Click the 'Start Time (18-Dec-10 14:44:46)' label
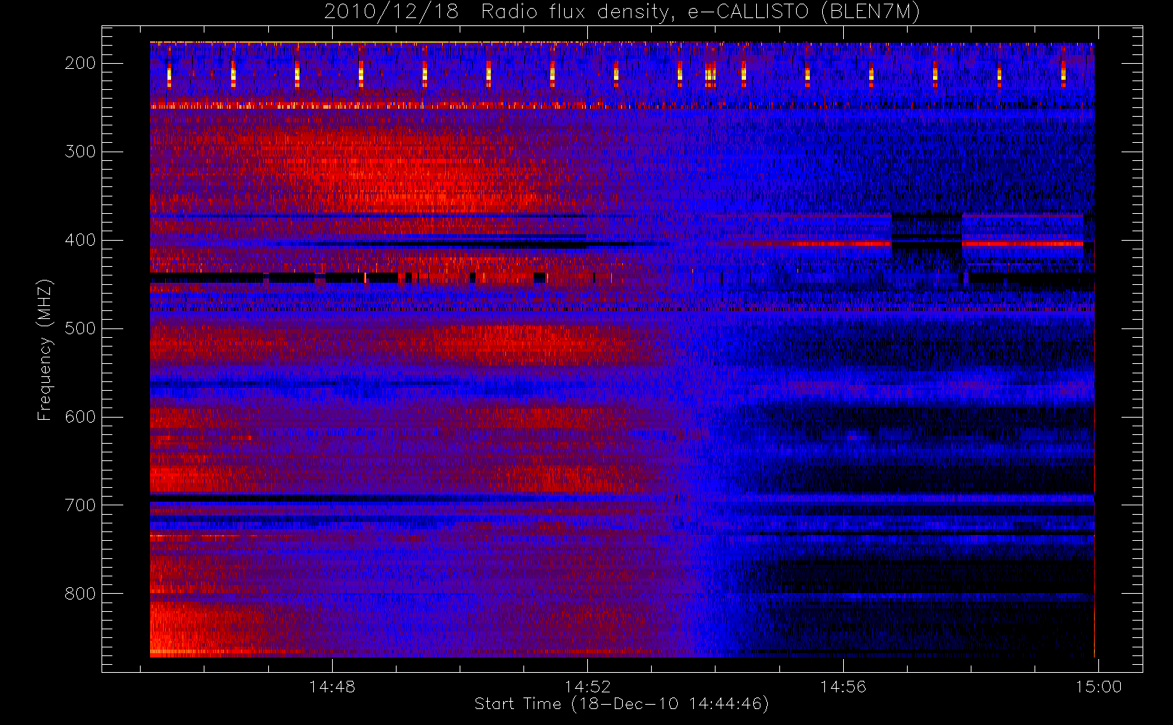Image resolution: width=1173 pixels, height=725 pixels. point(621,704)
